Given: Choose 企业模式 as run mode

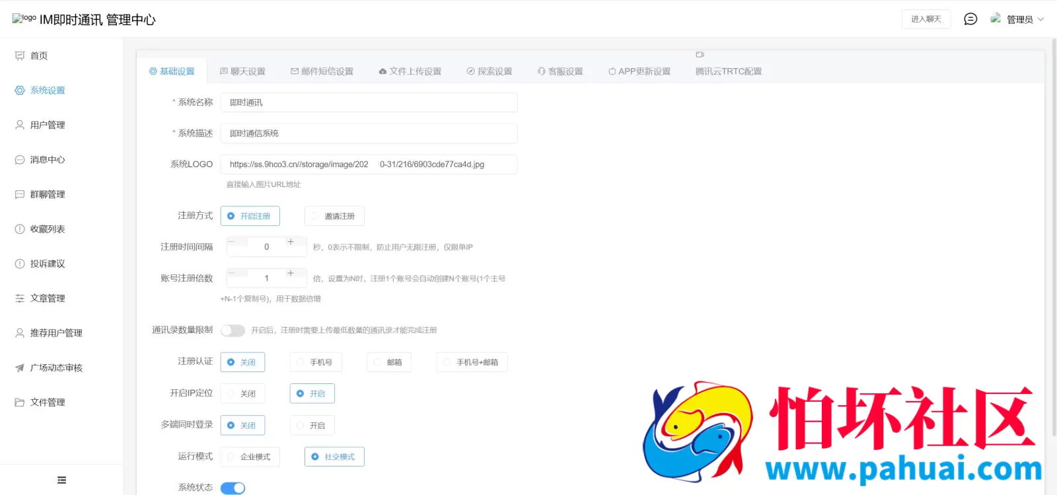Looking at the screenshot, I should pos(250,457).
